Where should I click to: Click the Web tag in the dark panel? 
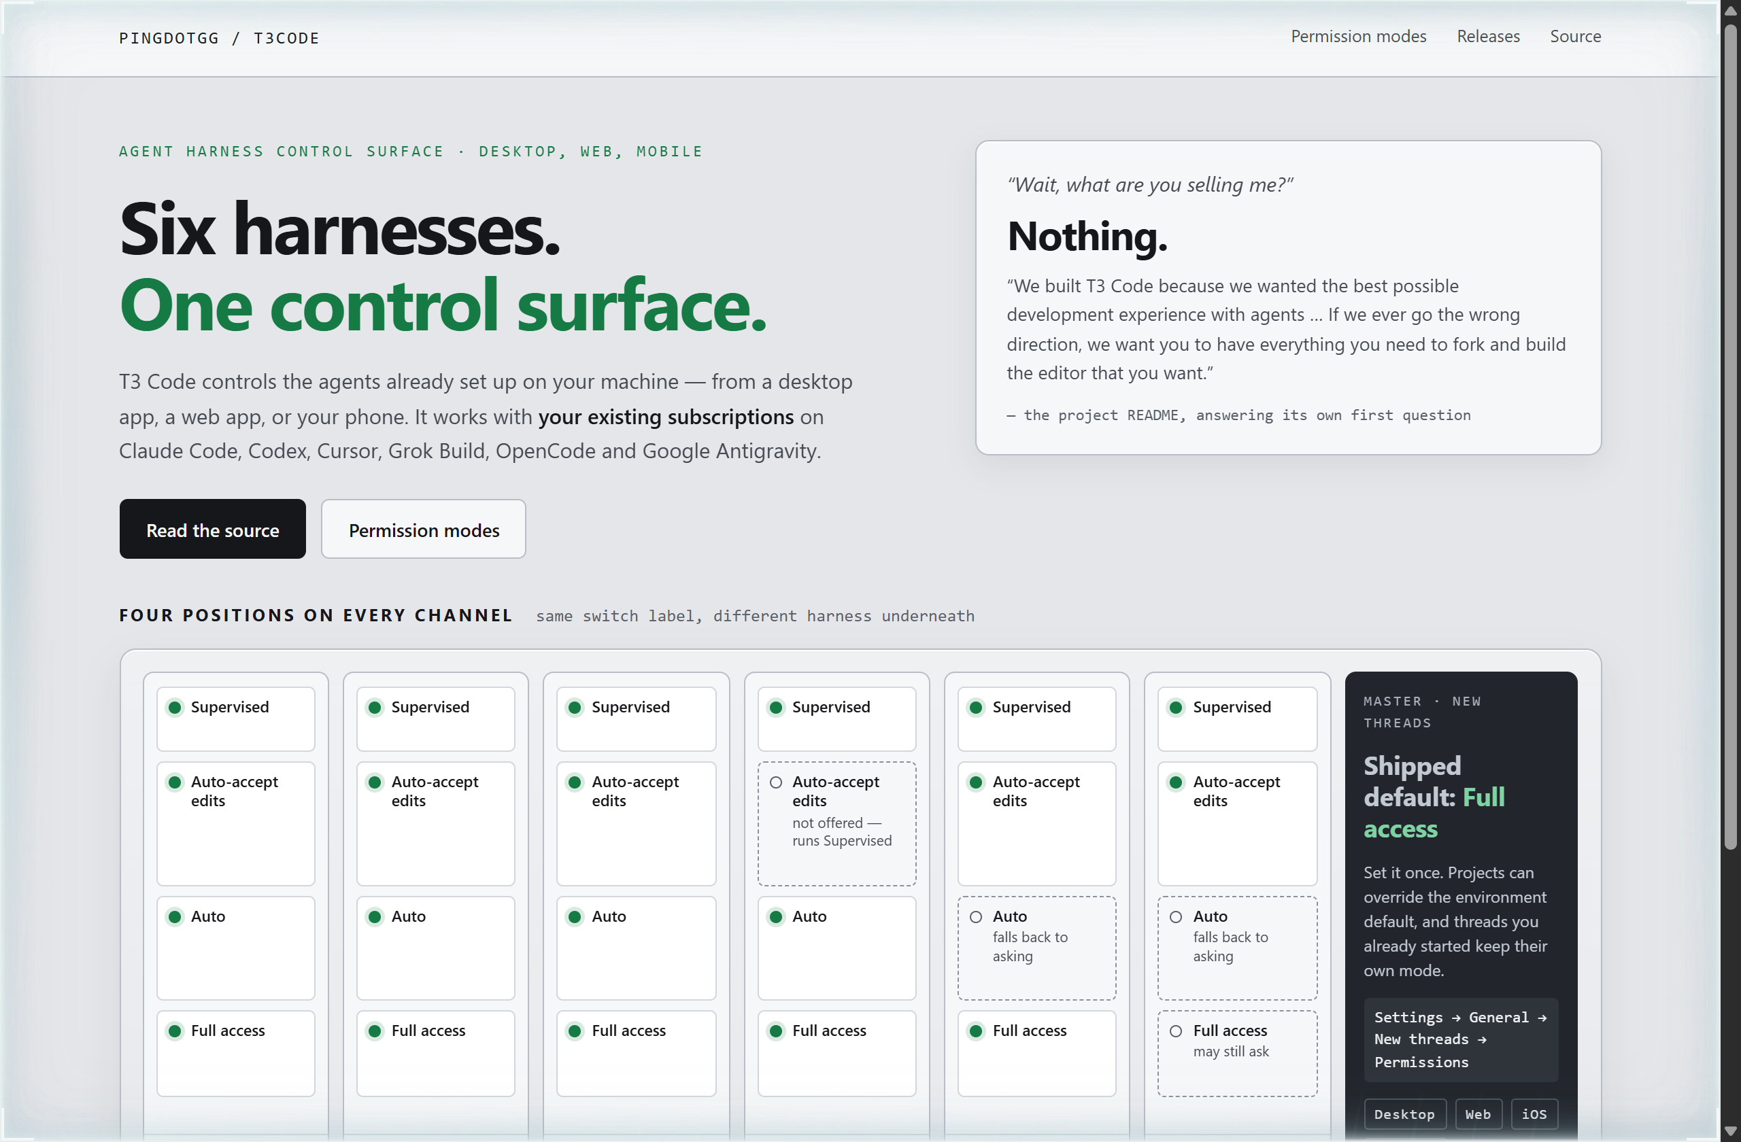(1478, 1114)
